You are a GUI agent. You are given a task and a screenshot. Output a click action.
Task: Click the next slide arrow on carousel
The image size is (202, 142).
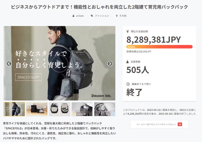click(110, 64)
